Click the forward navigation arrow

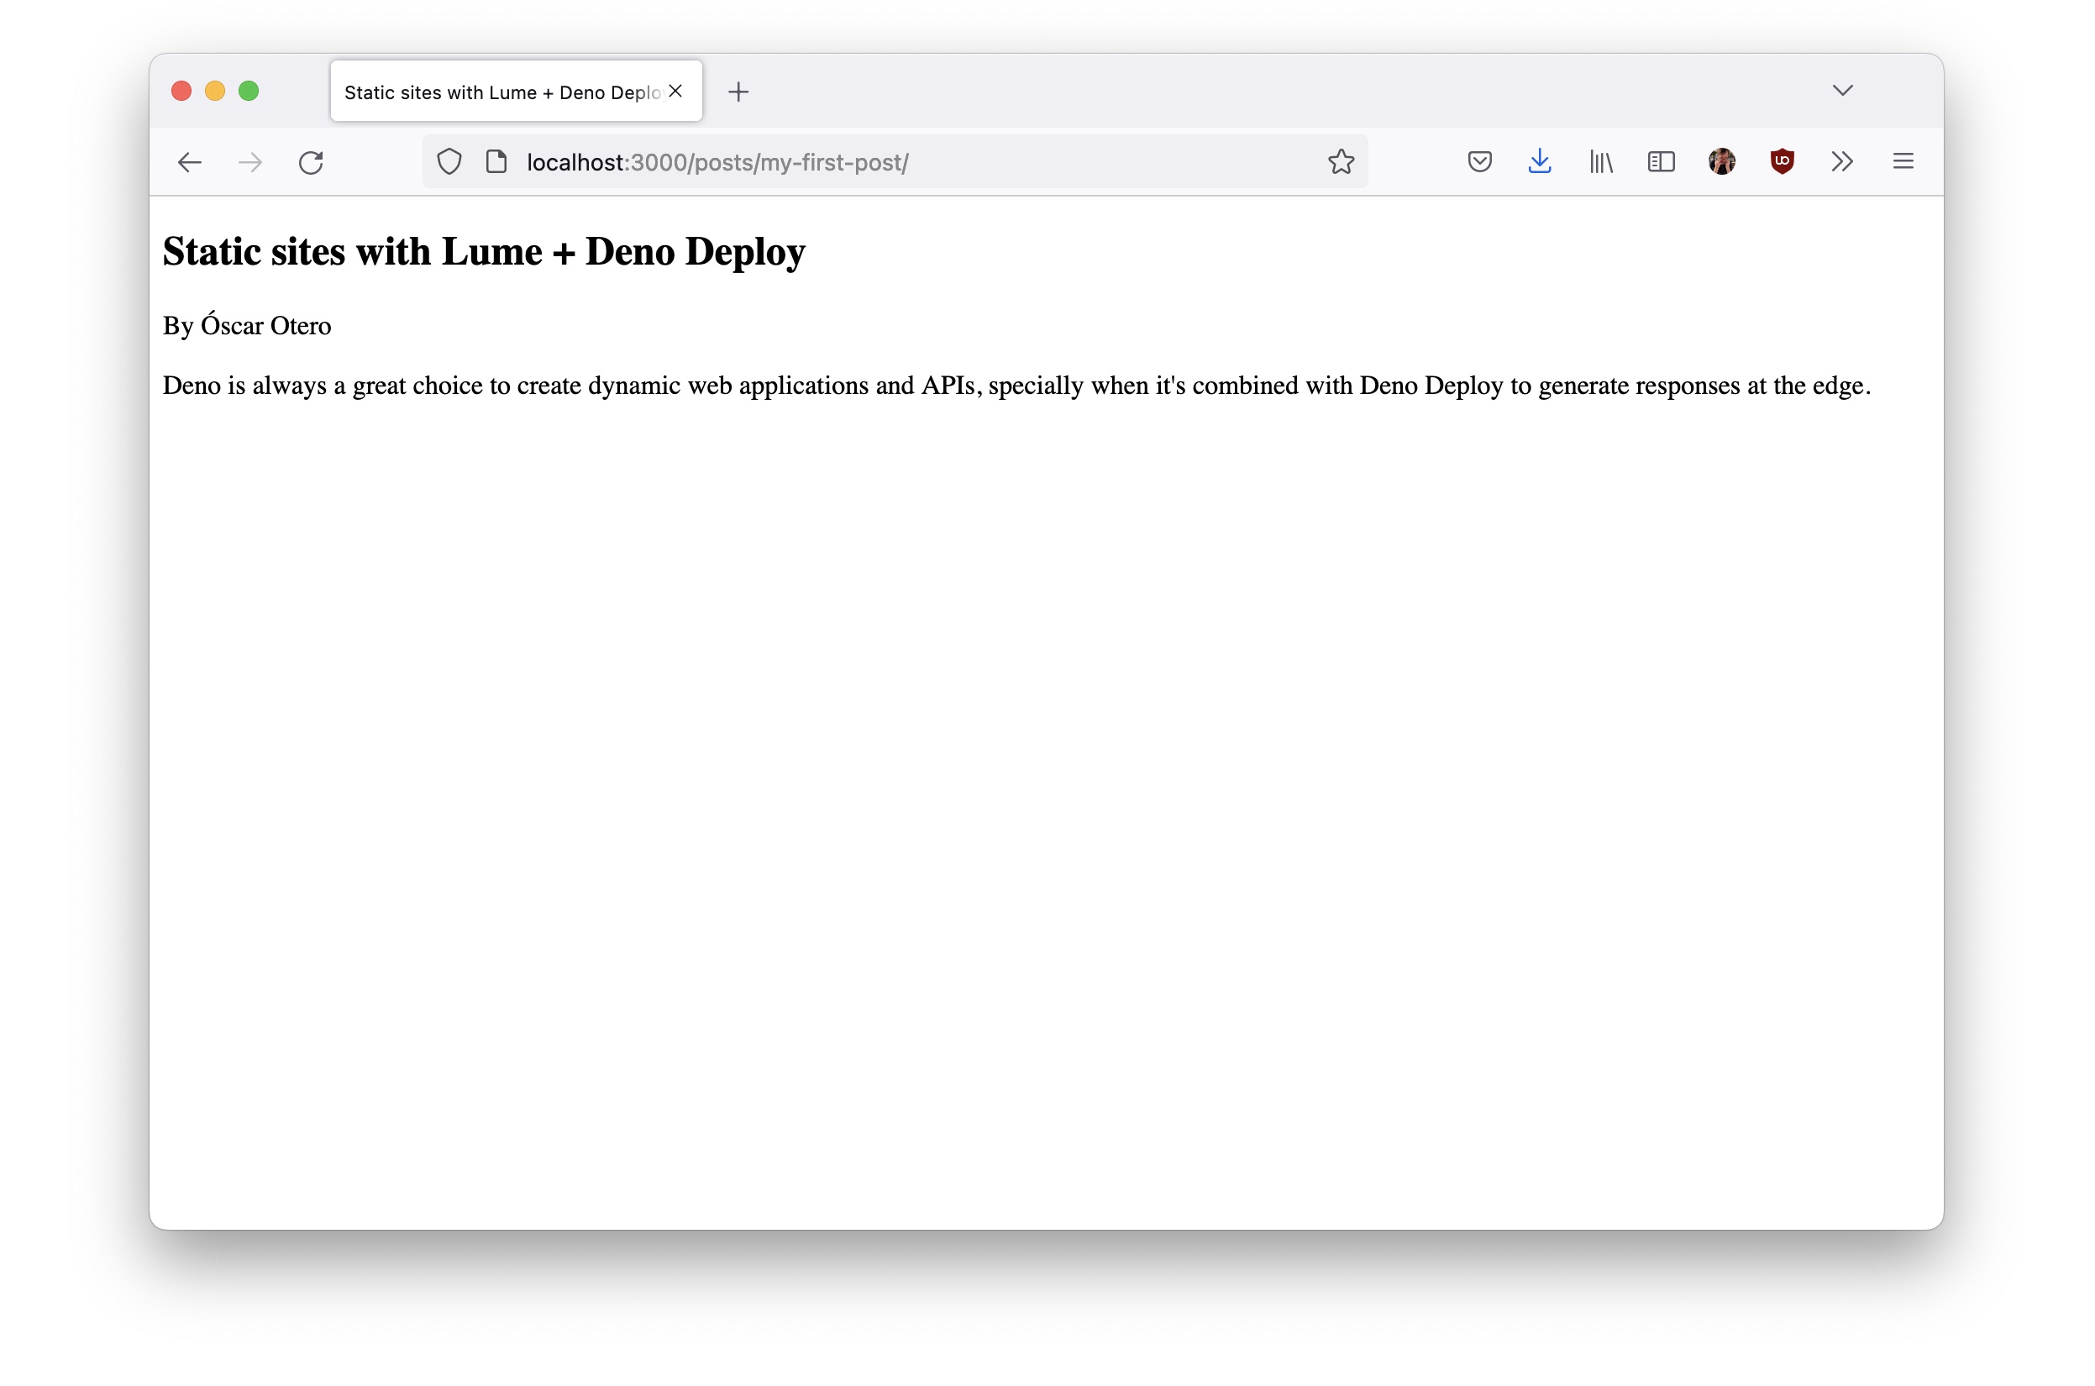point(250,163)
